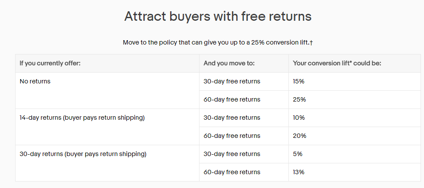
Task: Click 30-day free returns in No returns row
Action: (x=232, y=81)
